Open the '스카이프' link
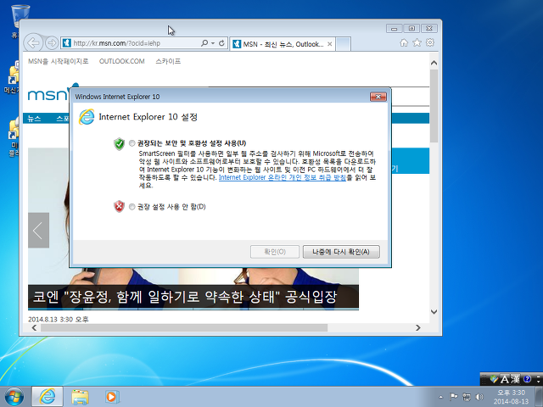This screenshot has width=543, height=407. (x=168, y=61)
